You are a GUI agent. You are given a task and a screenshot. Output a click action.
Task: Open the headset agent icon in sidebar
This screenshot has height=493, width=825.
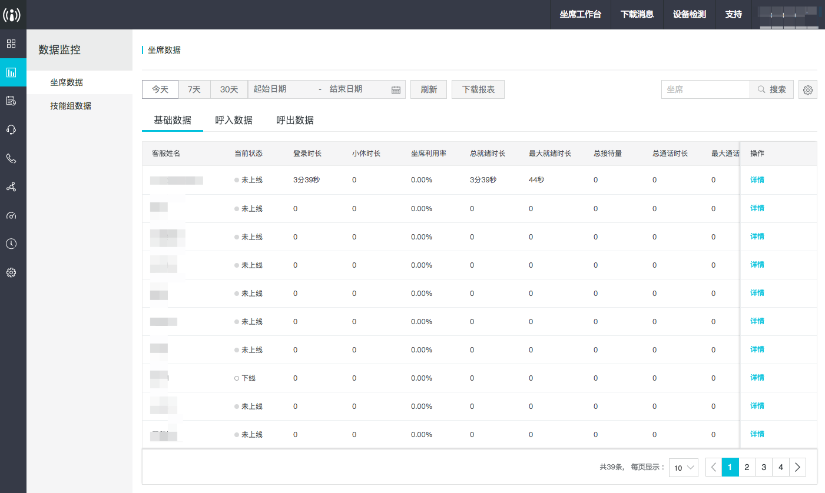coord(11,129)
